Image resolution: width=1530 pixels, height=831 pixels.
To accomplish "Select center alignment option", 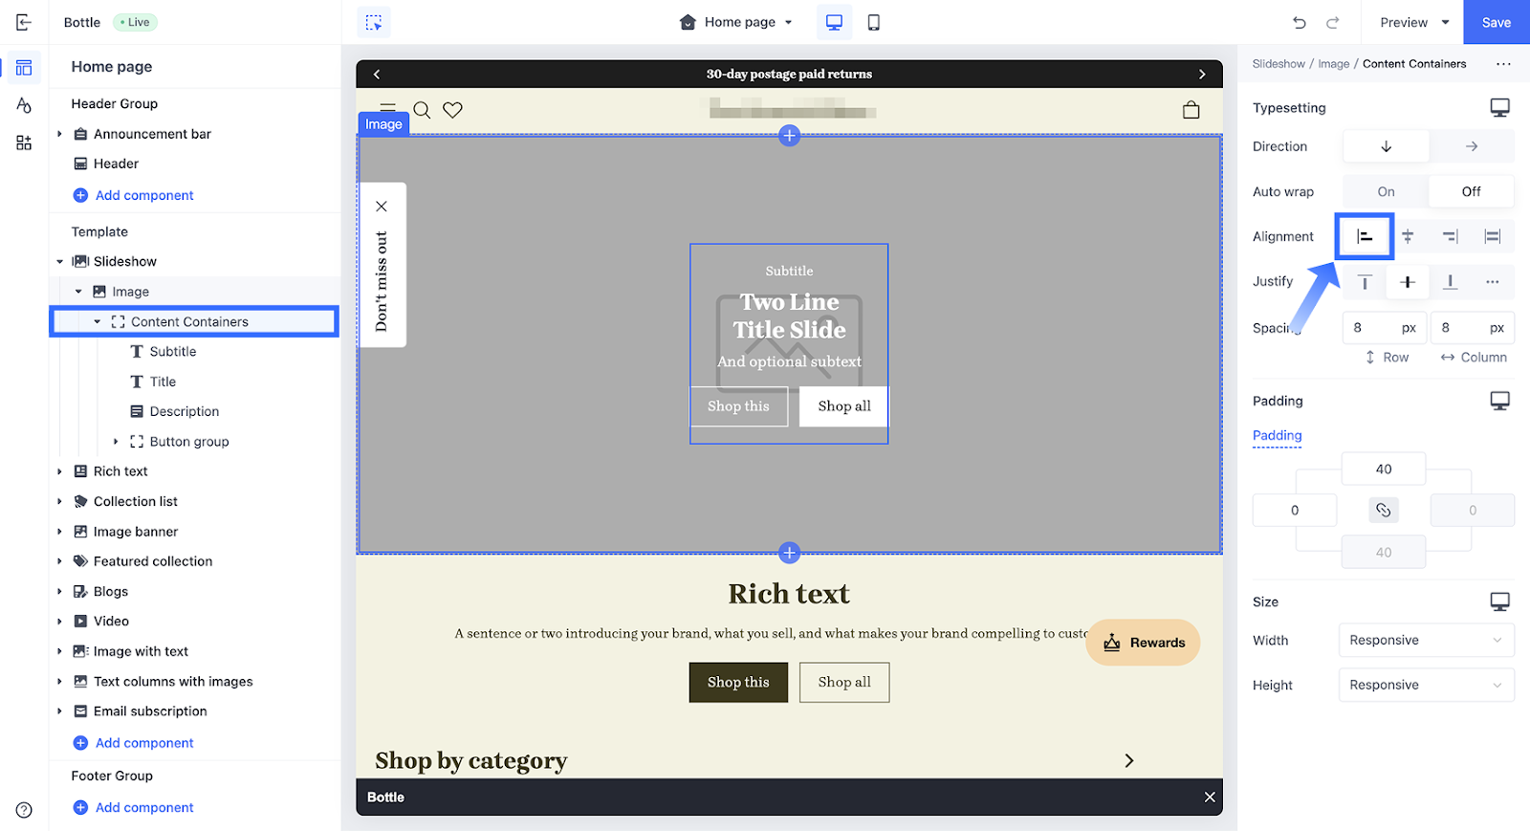I will click(1408, 236).
